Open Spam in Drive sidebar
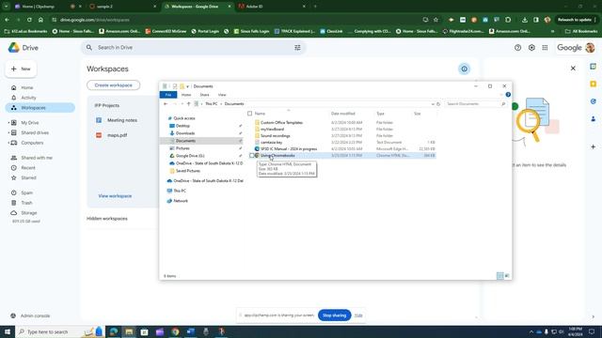Viewport: 602px width, 338px height. coord(27,192)
